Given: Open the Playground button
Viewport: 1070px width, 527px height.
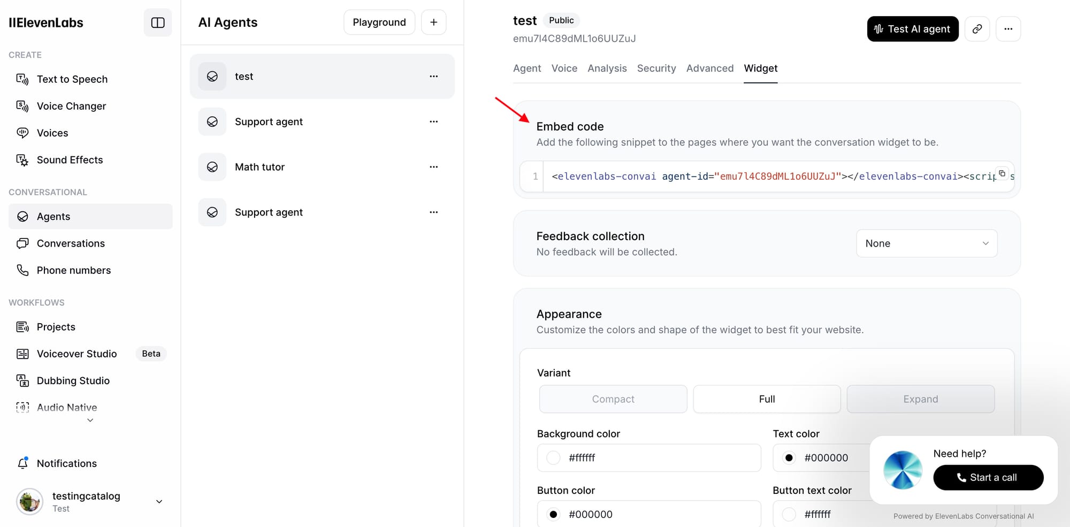Looking at the screenshot, I should (379, 22).
